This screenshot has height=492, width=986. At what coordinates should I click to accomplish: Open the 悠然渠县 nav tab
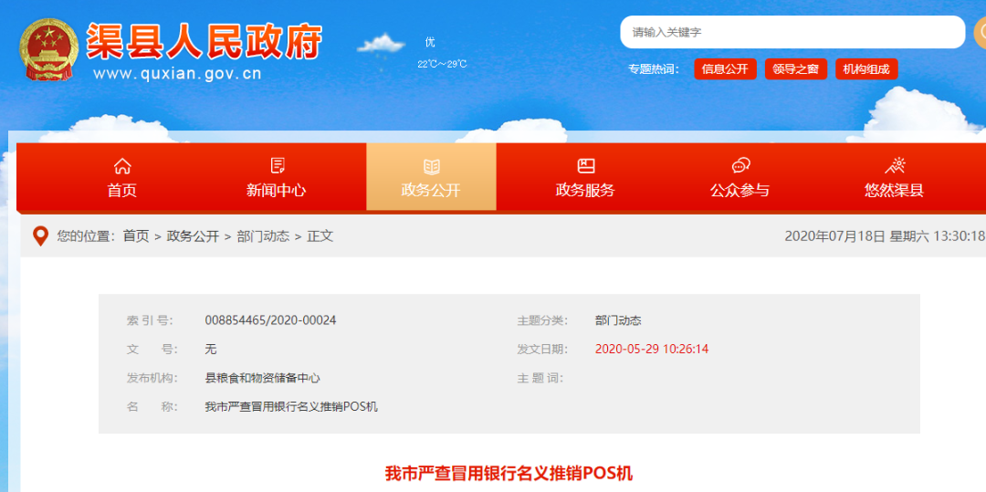(x=894, y=176)
